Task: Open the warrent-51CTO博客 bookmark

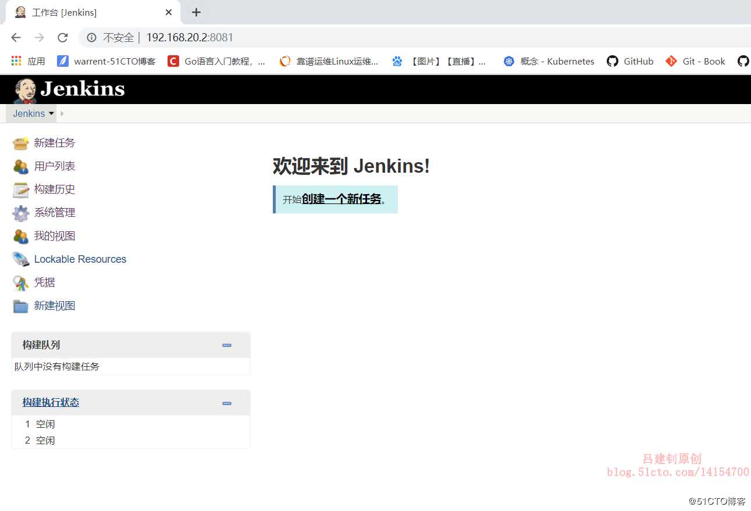Action: coord(106,61)
